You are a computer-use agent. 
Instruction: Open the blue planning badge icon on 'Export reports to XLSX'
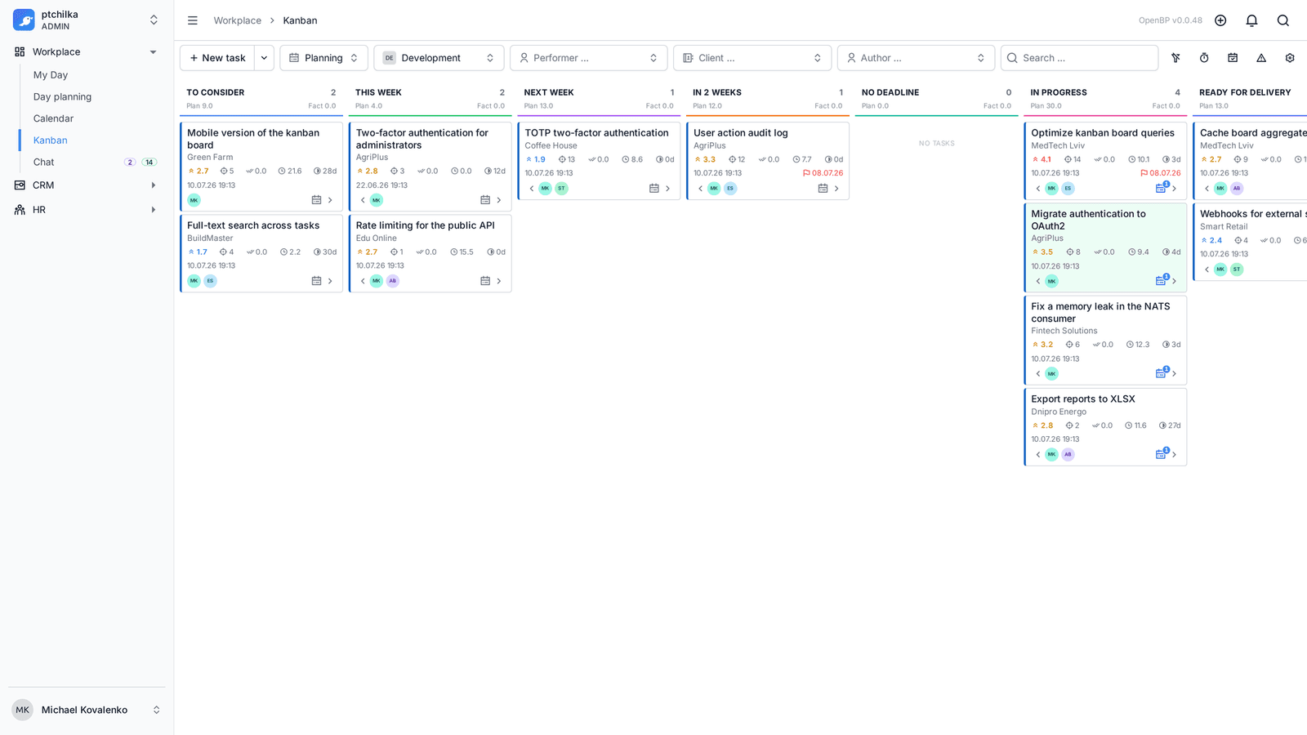pos(1161,454)
